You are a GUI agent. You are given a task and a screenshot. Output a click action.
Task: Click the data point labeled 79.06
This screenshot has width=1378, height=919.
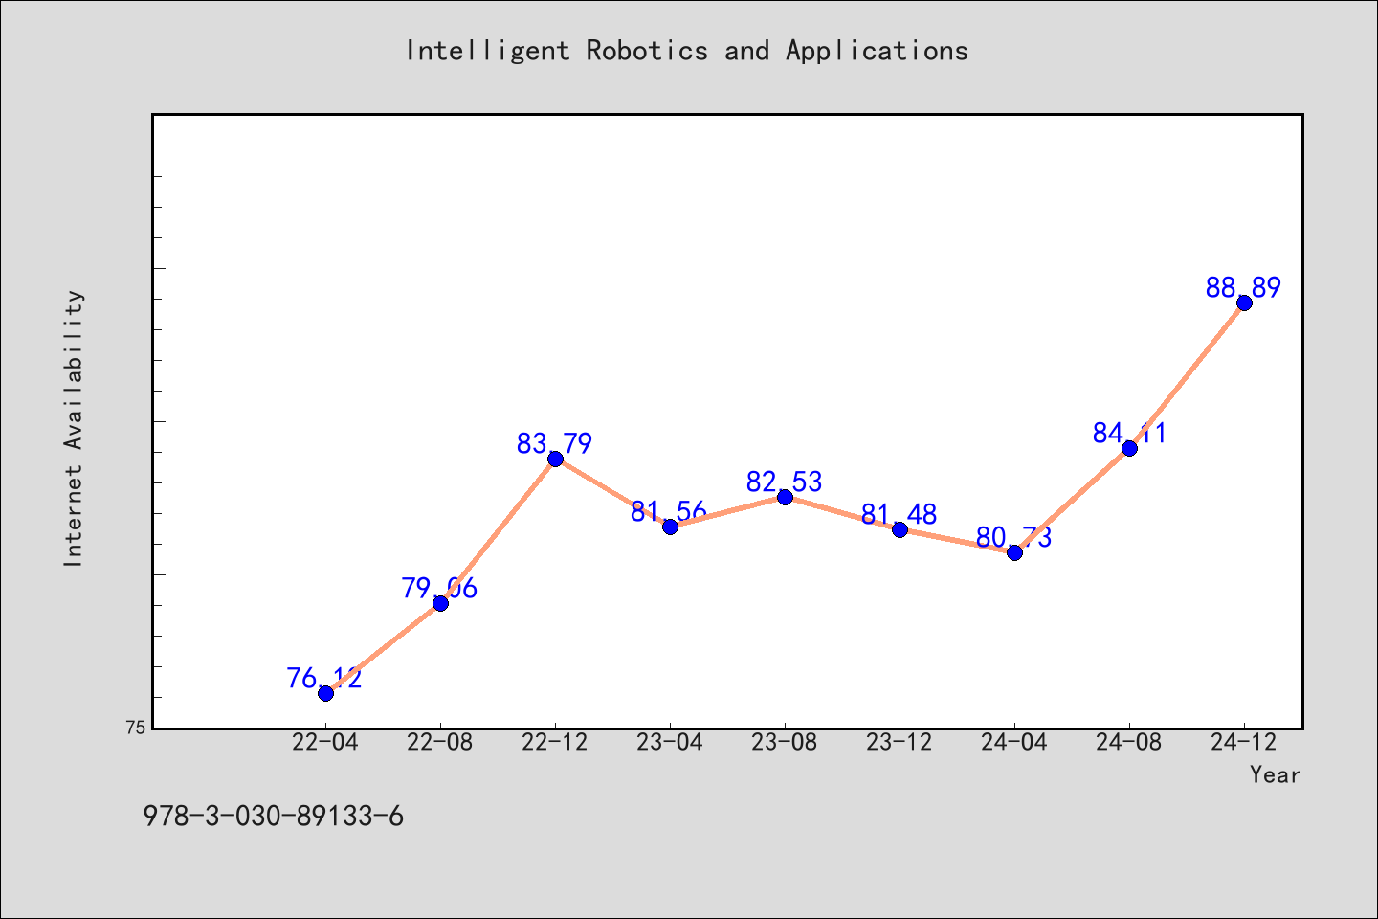(x=440, y=603)
